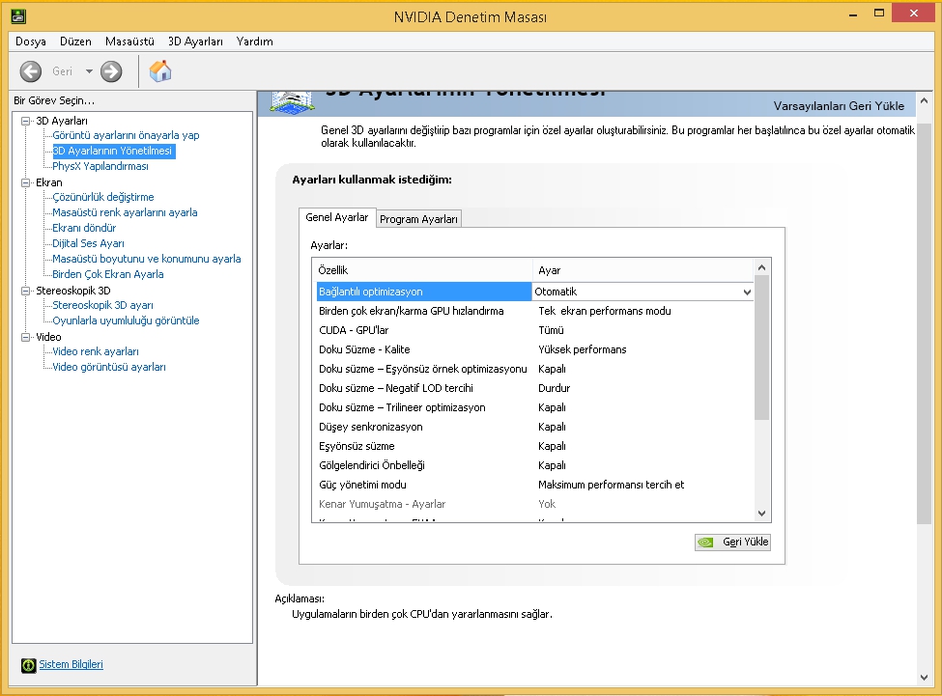Open Masaüstü boyutunu ve konumunu ayarla

pyautogui.click(x=147, y=259)
